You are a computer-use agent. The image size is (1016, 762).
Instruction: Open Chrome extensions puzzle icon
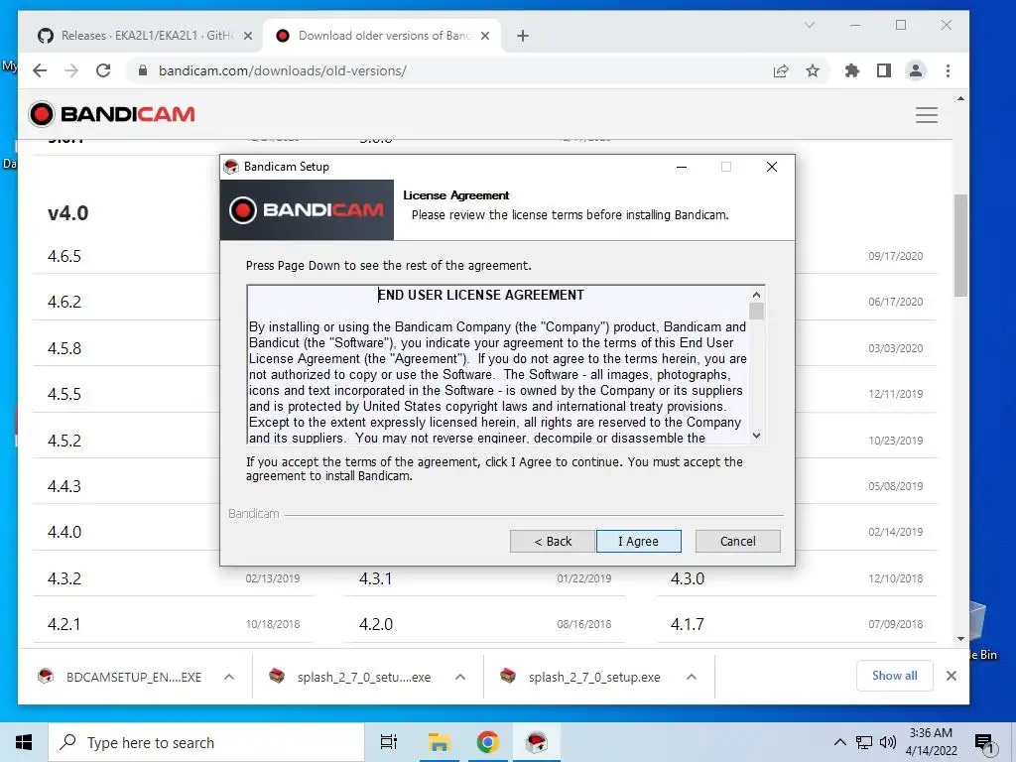(x=852, y=70)
